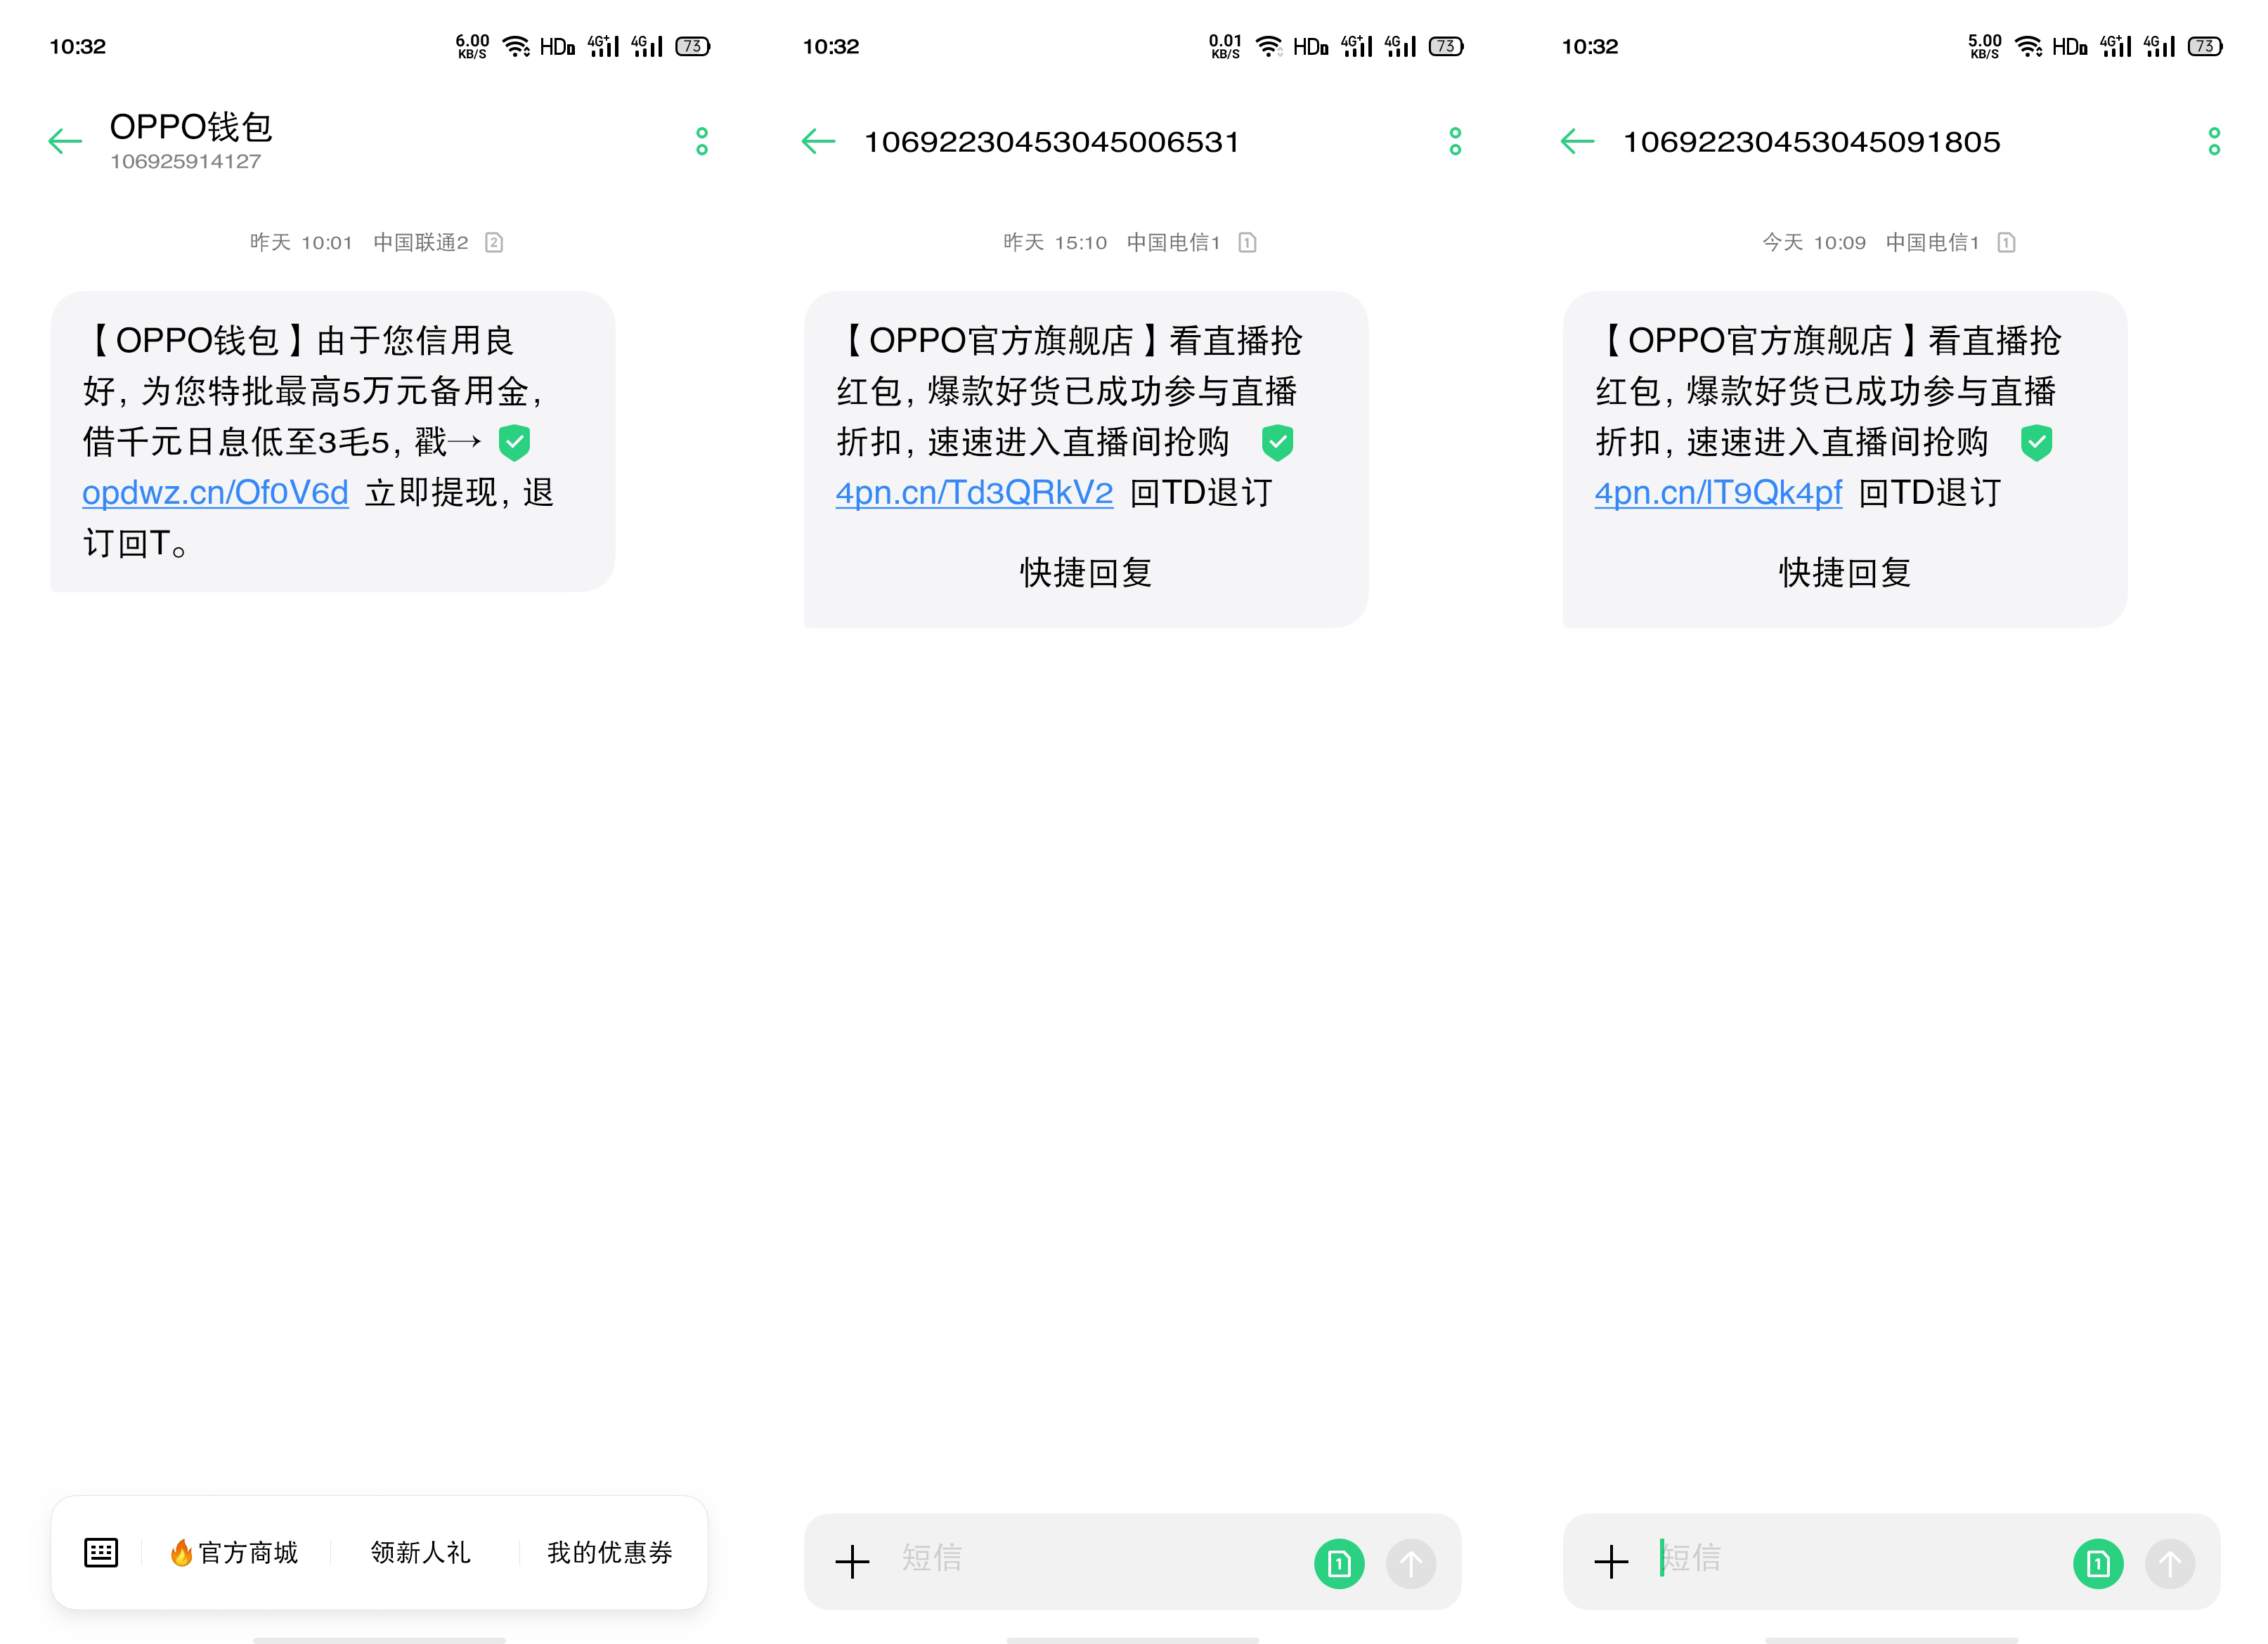Screen dimensions: 2268x1644
Task: Open the overflow menu in conversation 10692230453045091805
Action: click(x=2213, y=142)
